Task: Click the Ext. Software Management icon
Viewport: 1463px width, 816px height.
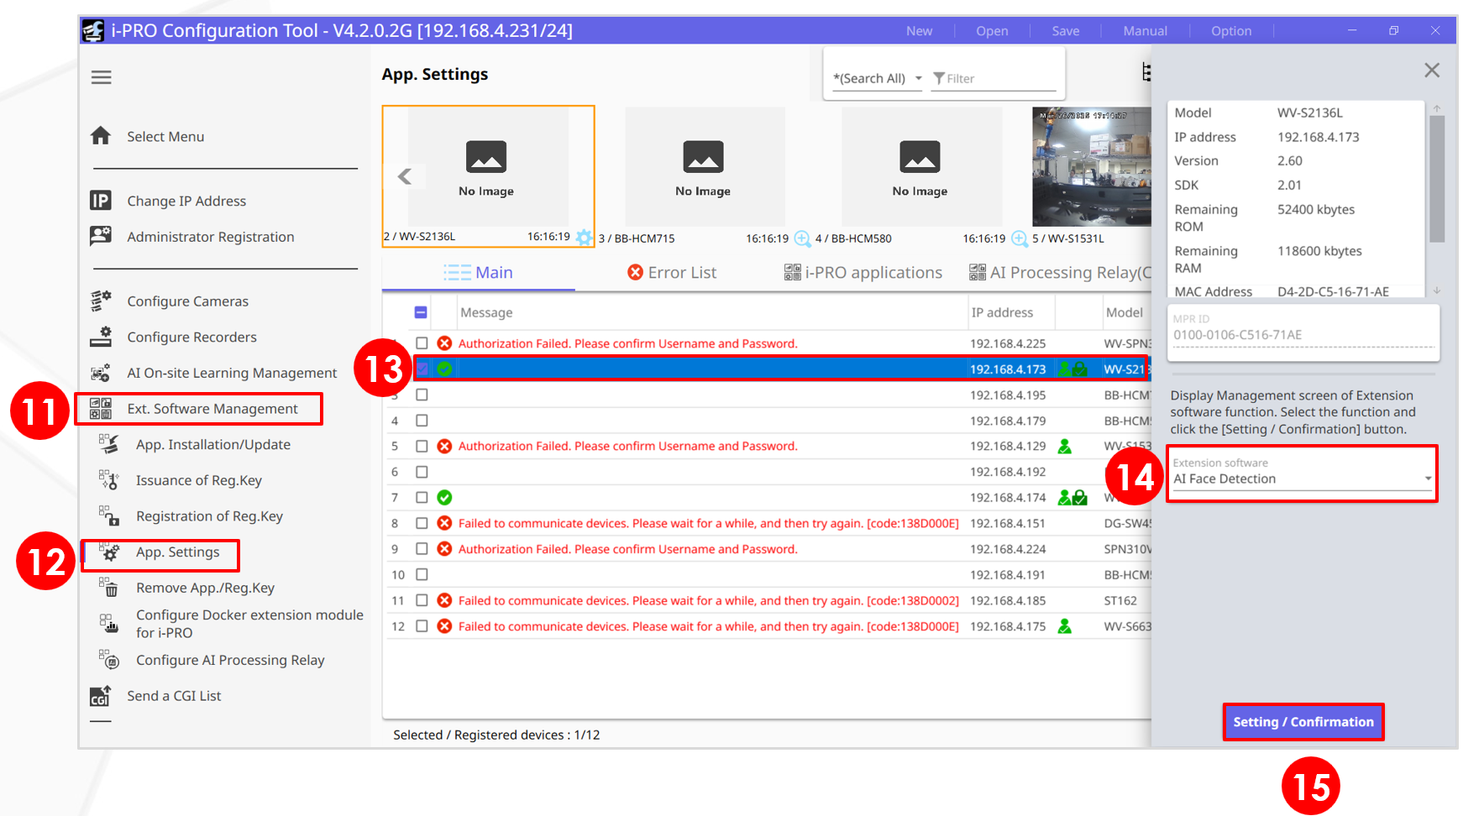Action: click(101, 409)
